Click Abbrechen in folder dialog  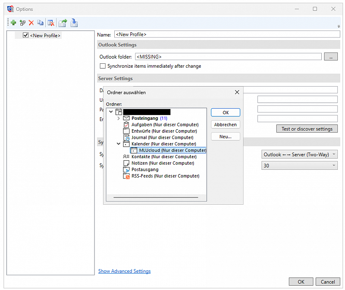[225, 125]
